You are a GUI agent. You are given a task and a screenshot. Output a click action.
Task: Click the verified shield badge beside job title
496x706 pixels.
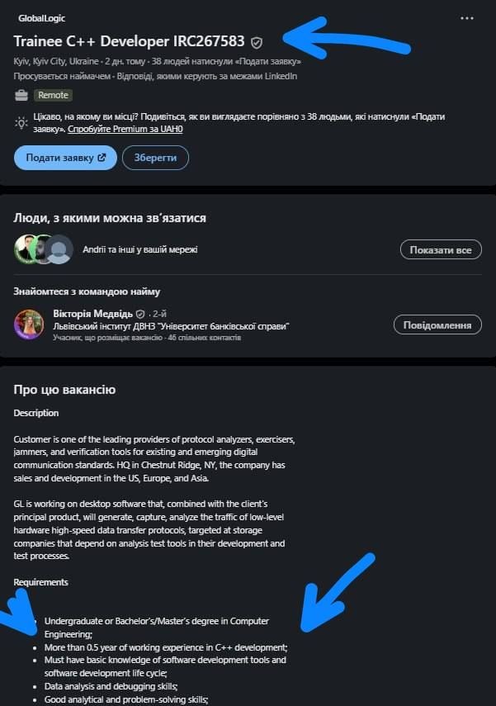point(257,43)
